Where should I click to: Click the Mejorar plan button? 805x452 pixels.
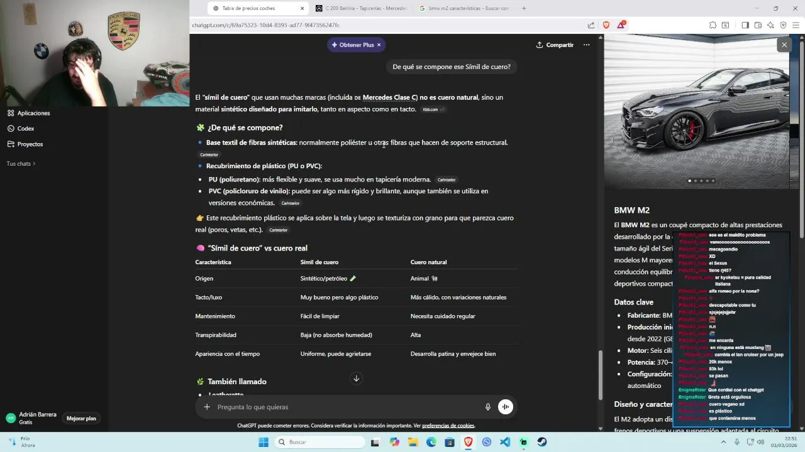click(x=81, y=419)
